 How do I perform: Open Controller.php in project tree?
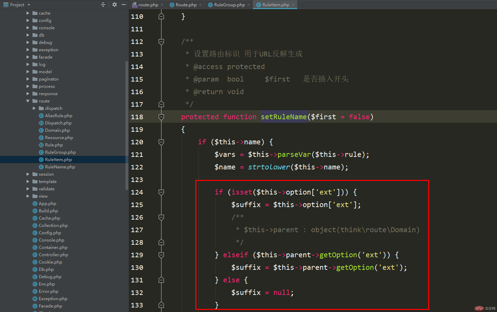[53, 255]
